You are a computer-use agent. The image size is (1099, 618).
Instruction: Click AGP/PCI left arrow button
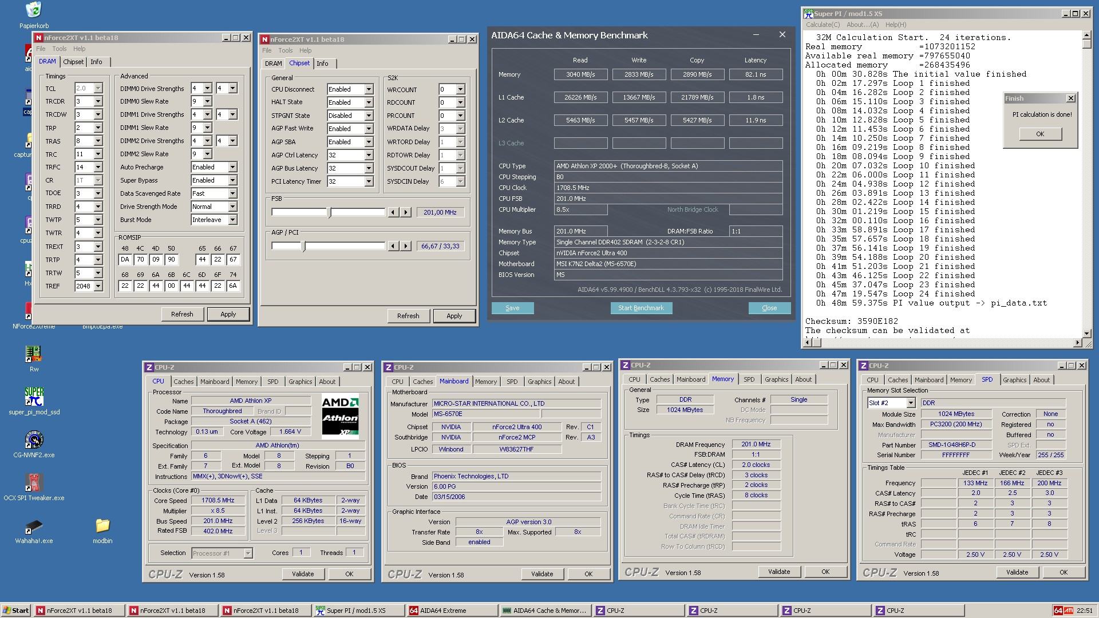[x=393, y=246]
